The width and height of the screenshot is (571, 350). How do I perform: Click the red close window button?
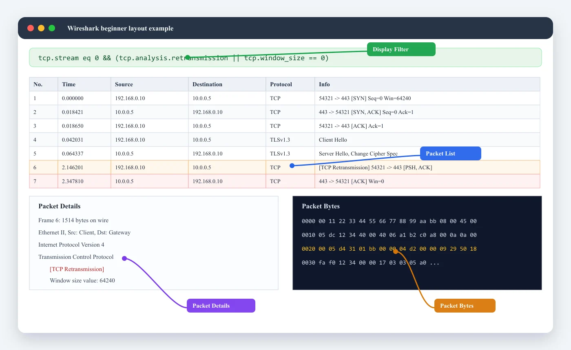[x=31, y=28]
